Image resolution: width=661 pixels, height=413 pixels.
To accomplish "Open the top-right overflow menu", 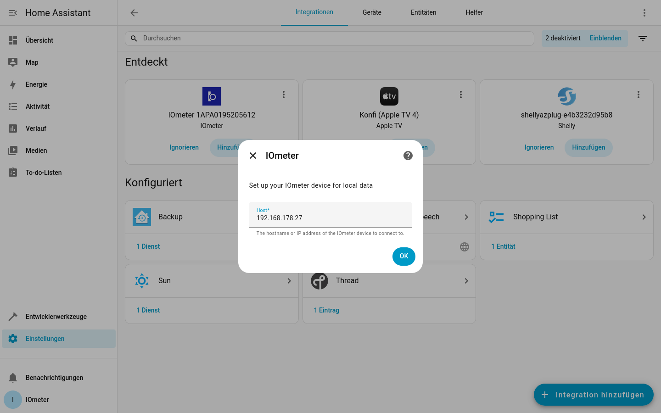I will tap(644, 13).
